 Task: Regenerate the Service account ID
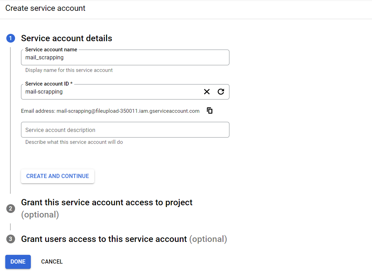(221, 92)
